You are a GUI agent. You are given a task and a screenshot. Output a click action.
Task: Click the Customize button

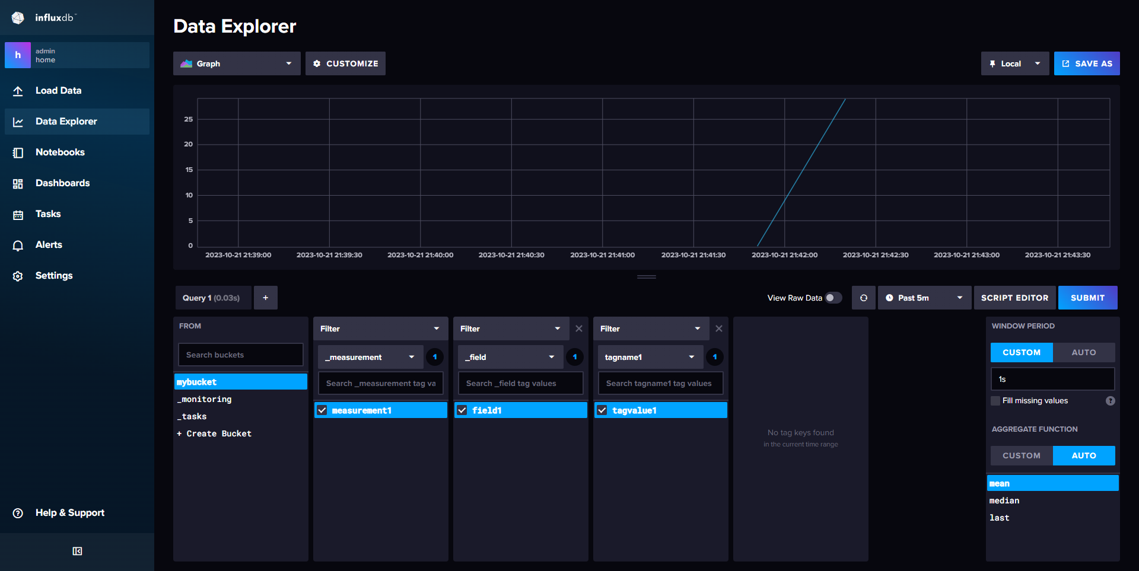click(x=345, y=63)
